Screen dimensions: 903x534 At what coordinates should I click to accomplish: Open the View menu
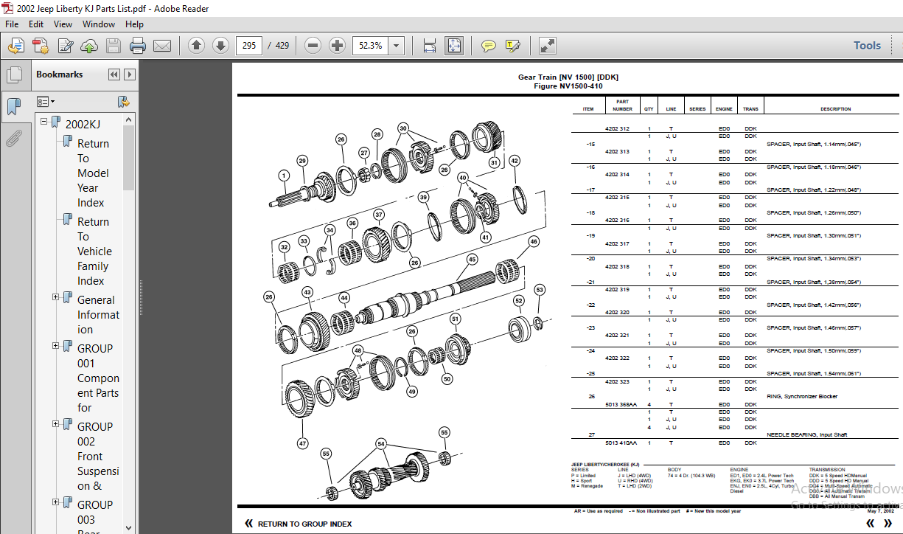click(x=63, y=24)
